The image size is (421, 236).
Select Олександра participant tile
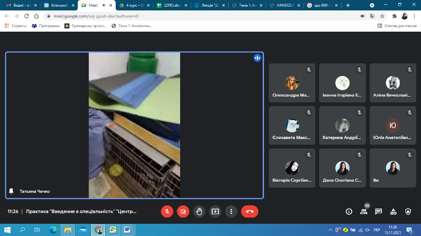(292, 83)
